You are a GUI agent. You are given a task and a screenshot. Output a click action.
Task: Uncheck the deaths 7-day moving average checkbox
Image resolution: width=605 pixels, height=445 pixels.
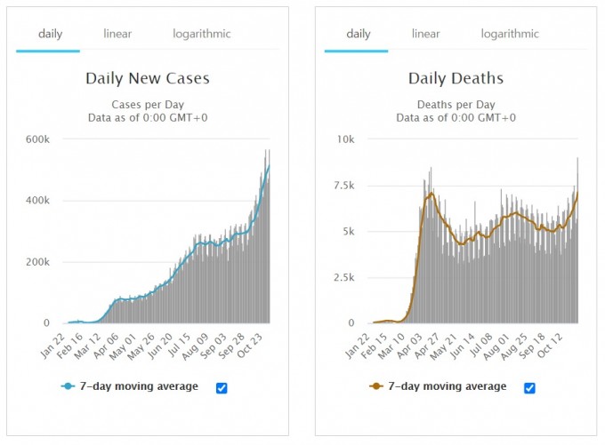pos(529,387)
